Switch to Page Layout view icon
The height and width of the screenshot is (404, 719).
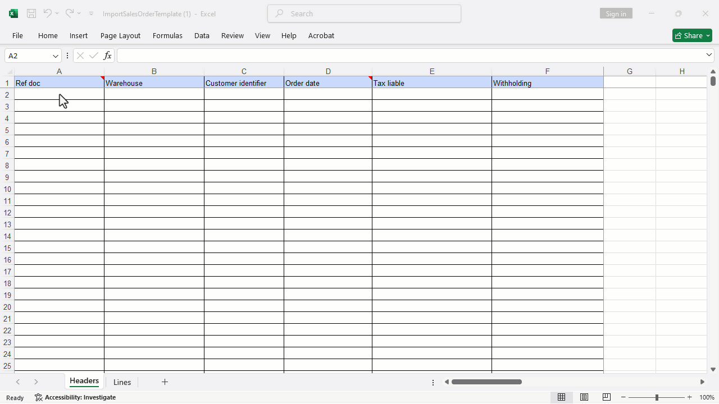click(x=584, y=397)
